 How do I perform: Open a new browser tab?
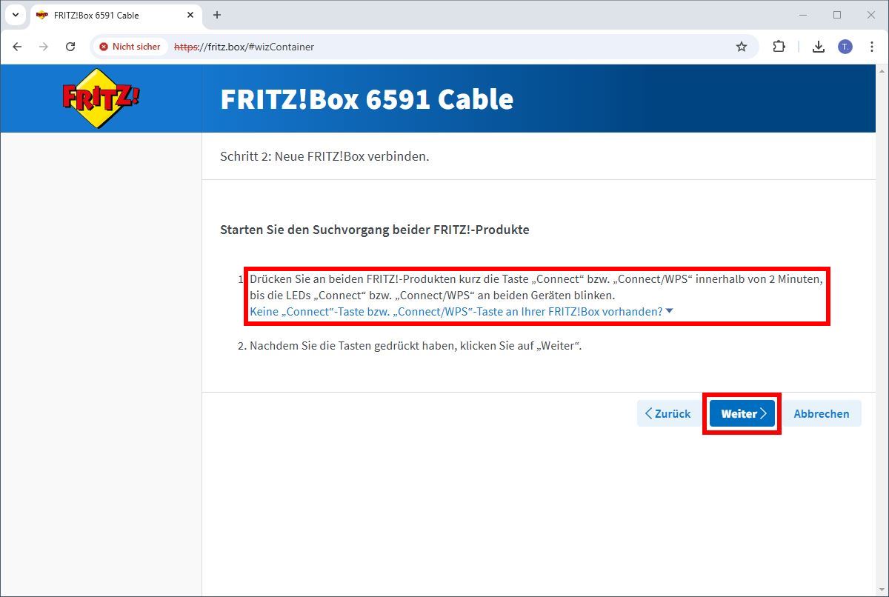[x=216, y=14]
